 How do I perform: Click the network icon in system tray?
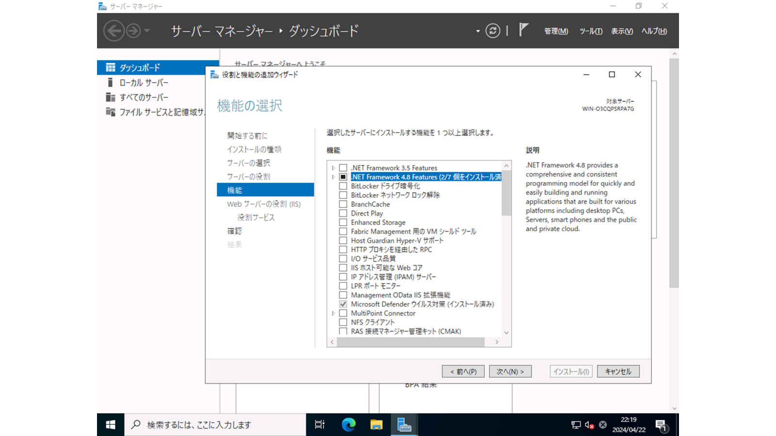coord(576,425)
